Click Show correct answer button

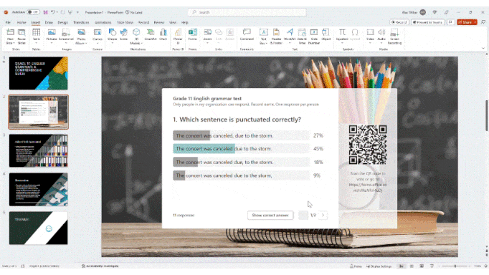270,216
